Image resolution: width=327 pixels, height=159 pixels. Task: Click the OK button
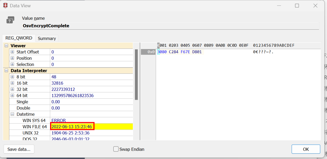[x=306, y=149]
